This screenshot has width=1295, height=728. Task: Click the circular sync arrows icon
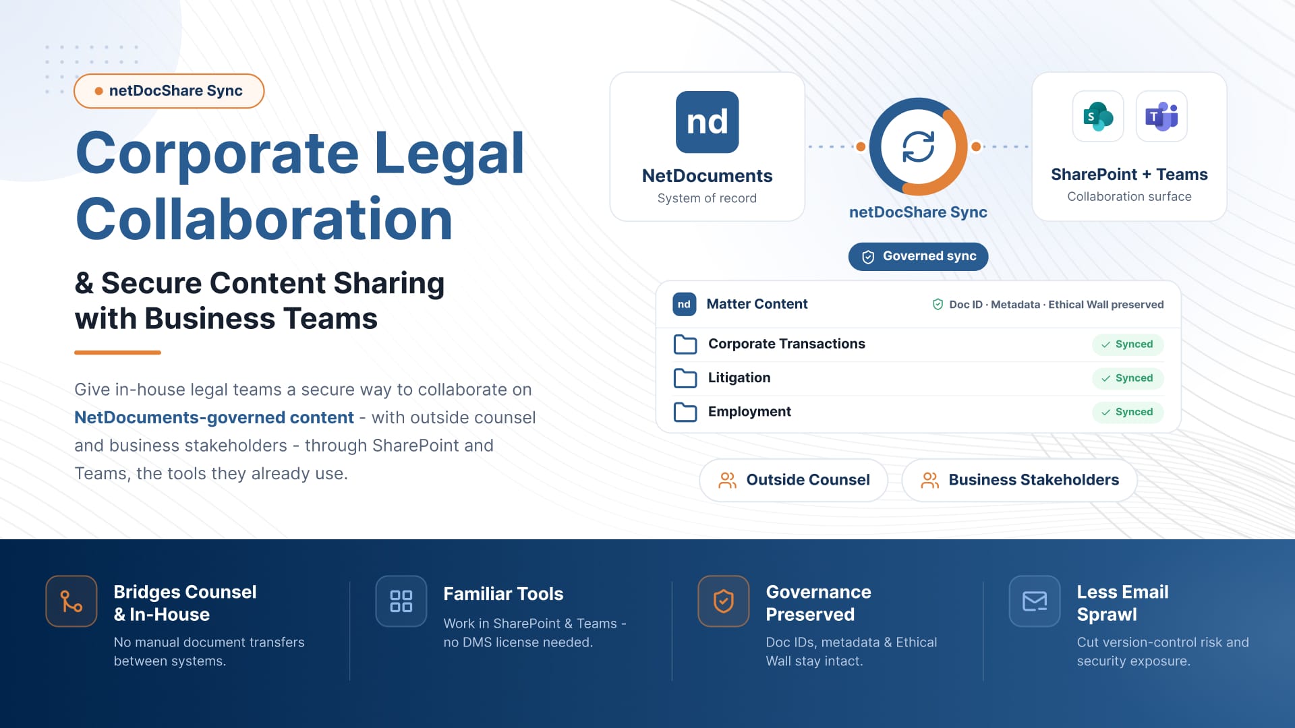[918, 146]
